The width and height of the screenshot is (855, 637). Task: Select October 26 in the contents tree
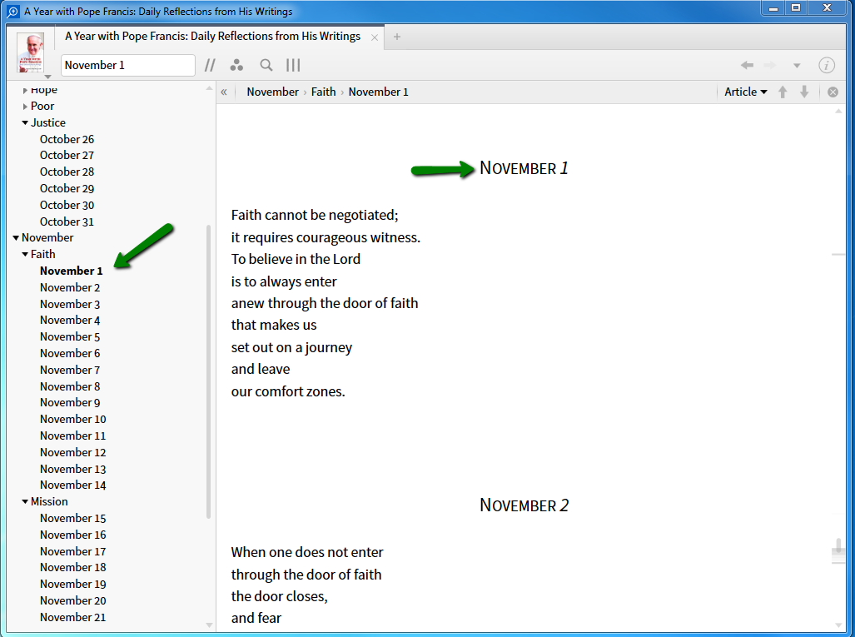[x=67, y=140]
